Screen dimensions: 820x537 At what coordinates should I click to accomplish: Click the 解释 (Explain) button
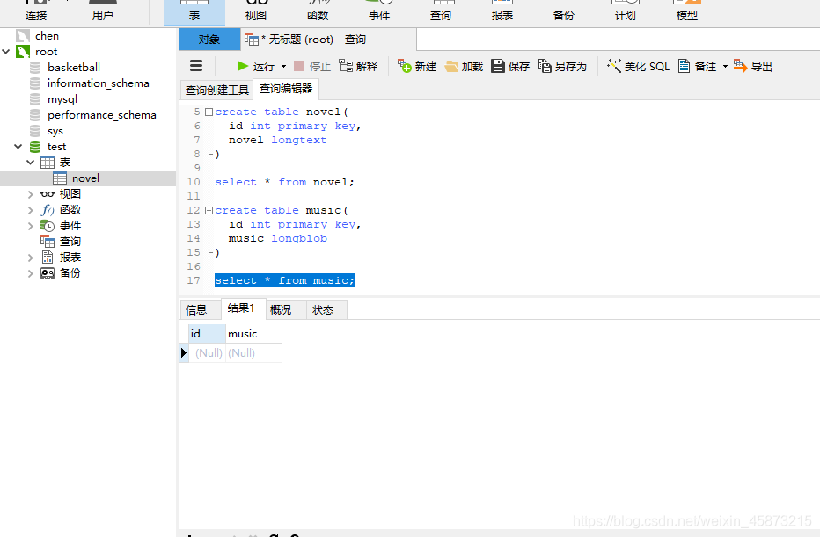point(358,66)
